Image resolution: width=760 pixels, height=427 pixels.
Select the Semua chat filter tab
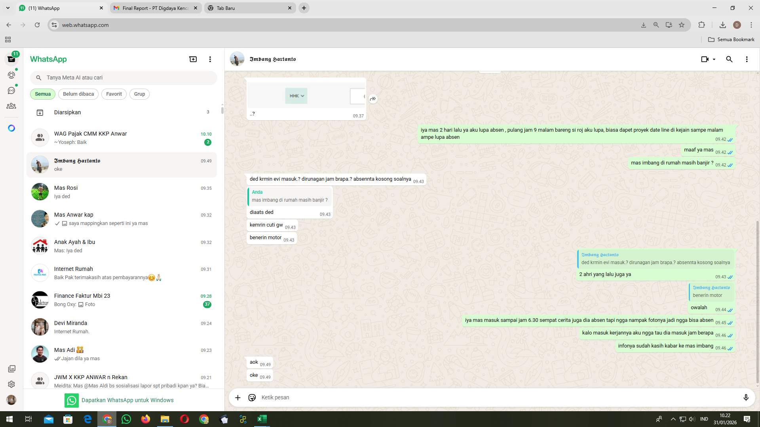point(42,94)
